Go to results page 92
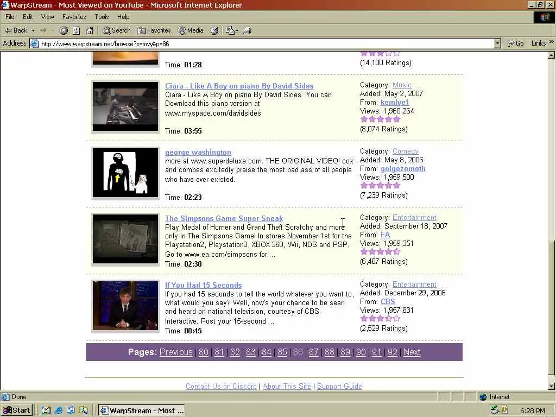The width and height of the screenshot is (556, 417). [x=392, y=352]
